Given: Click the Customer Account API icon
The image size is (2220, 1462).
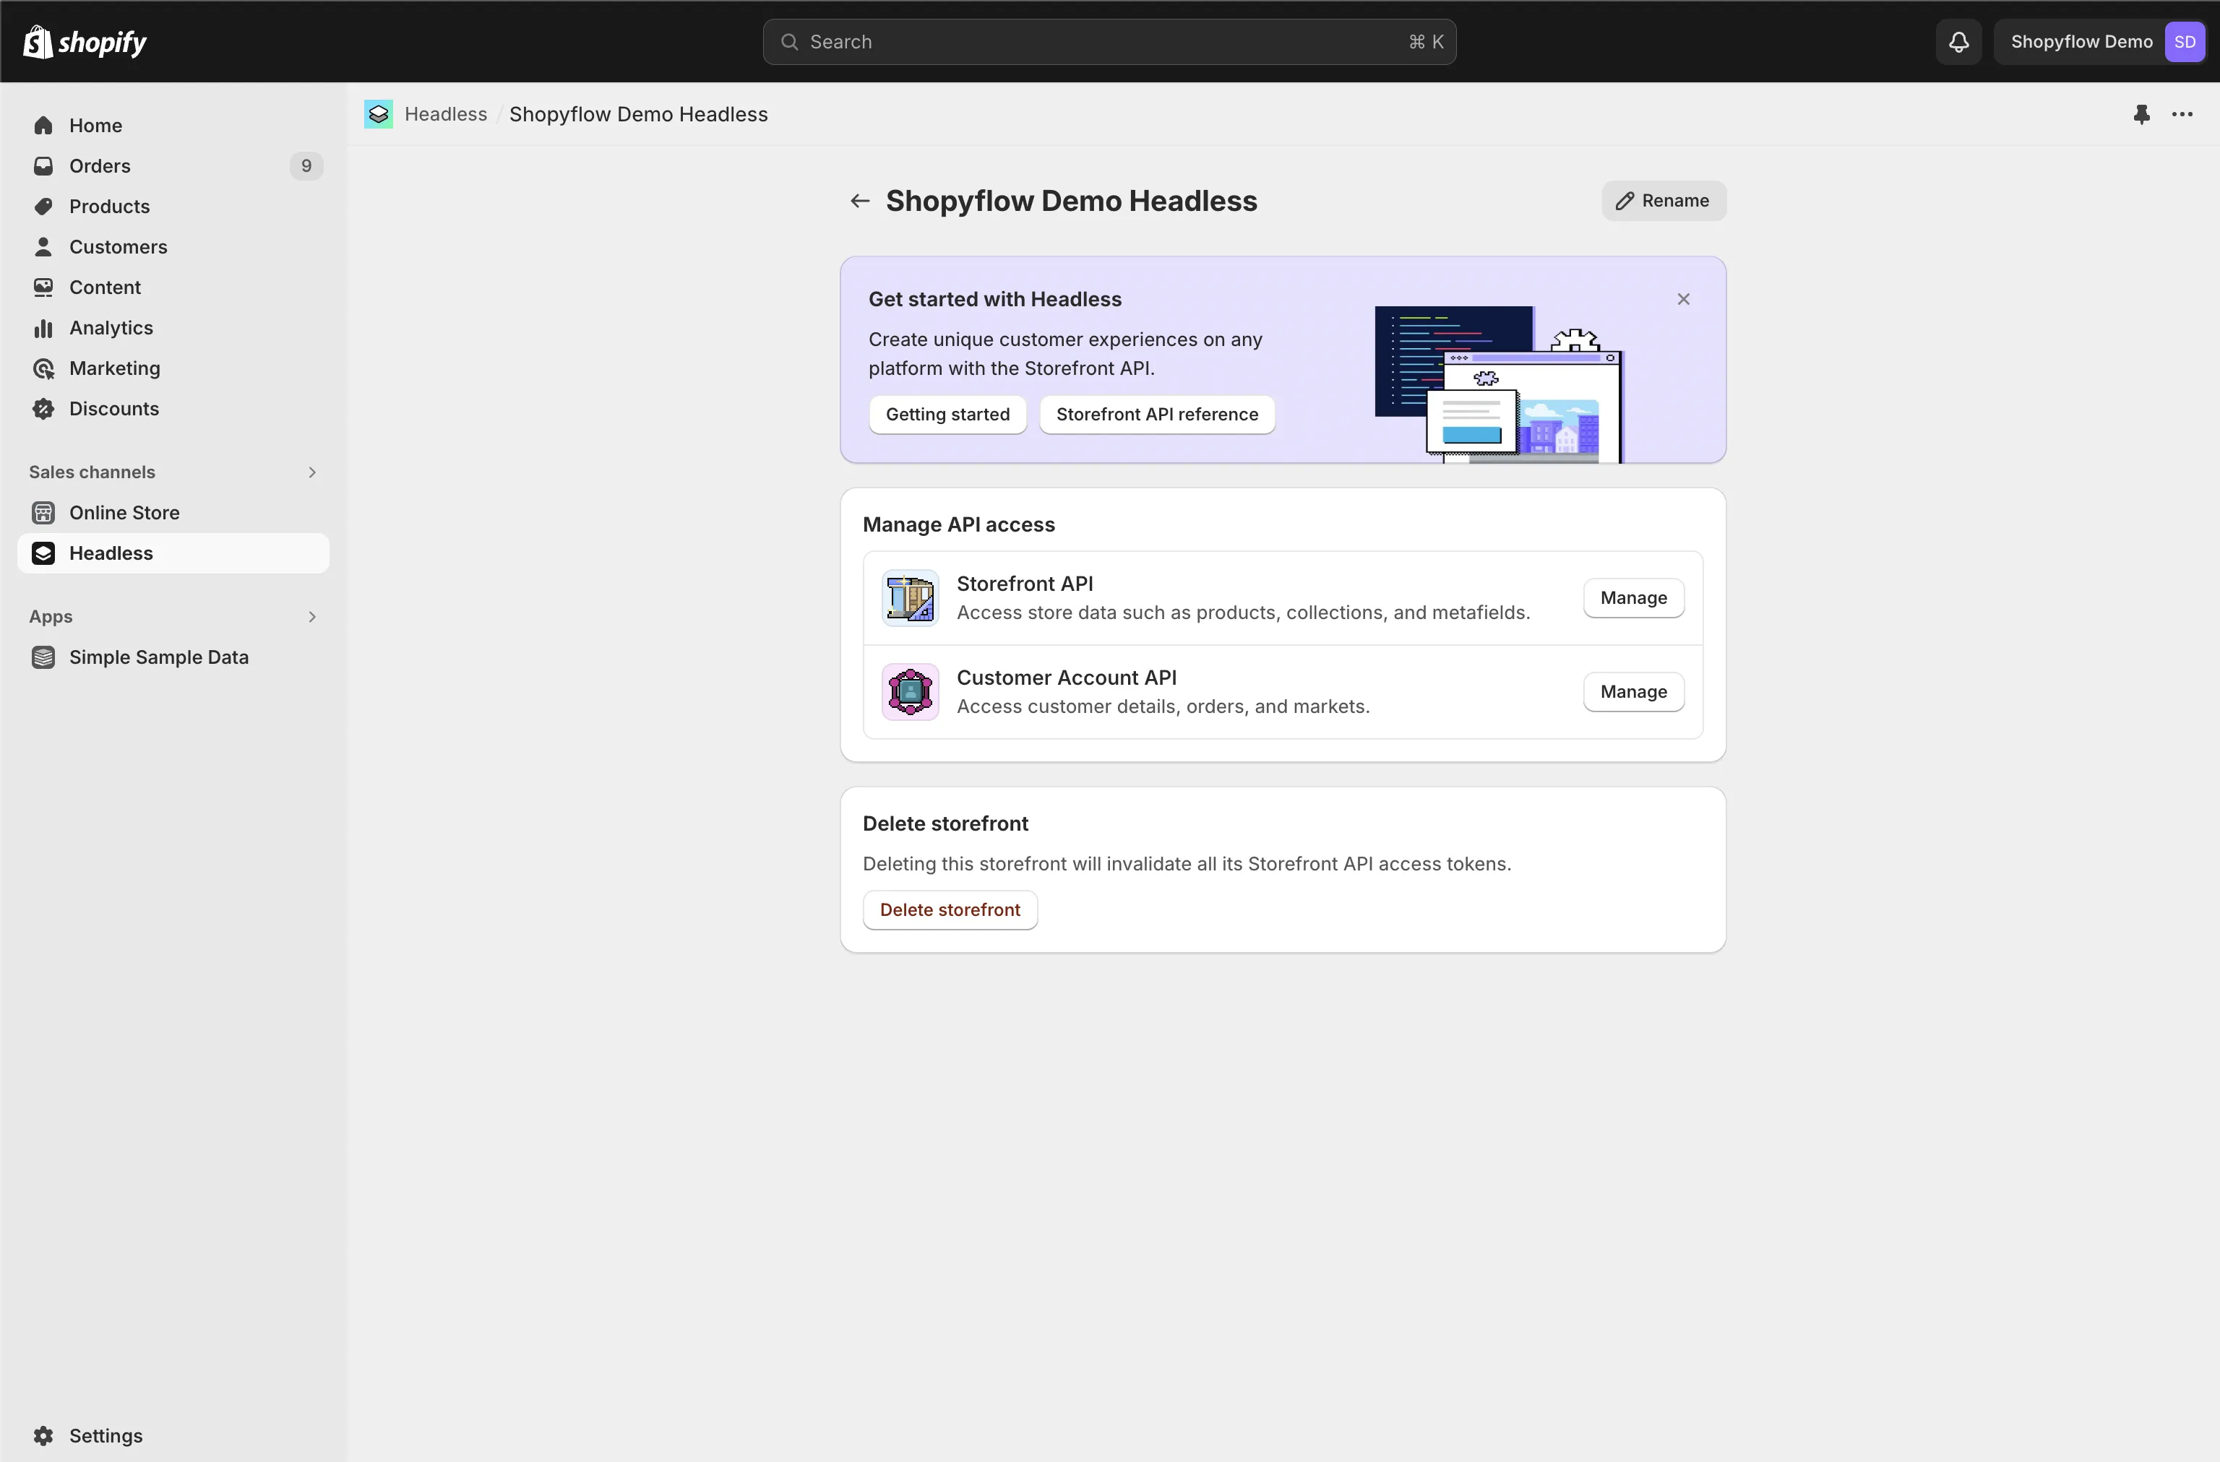Looking at the screenshot, I should [x=911, y=692].
